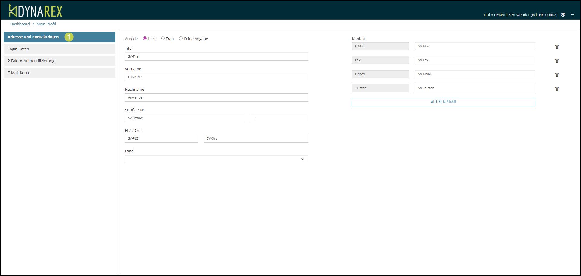The image size is (581, 276).
Task: Choose Frau as salutation
Action: pos(163,38)
